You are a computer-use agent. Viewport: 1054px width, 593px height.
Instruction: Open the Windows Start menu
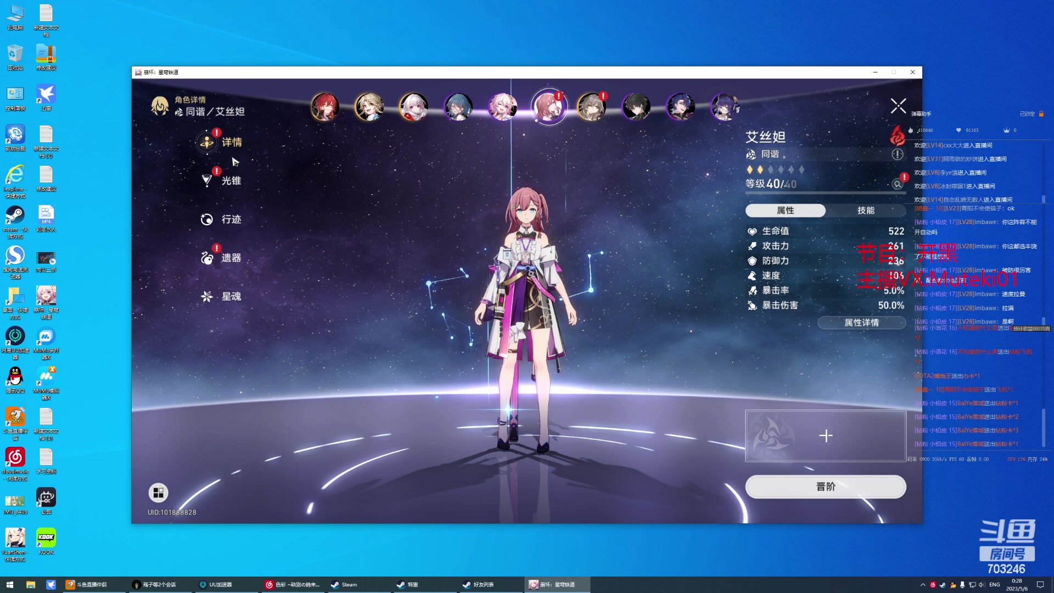click(x=9, y=585)
